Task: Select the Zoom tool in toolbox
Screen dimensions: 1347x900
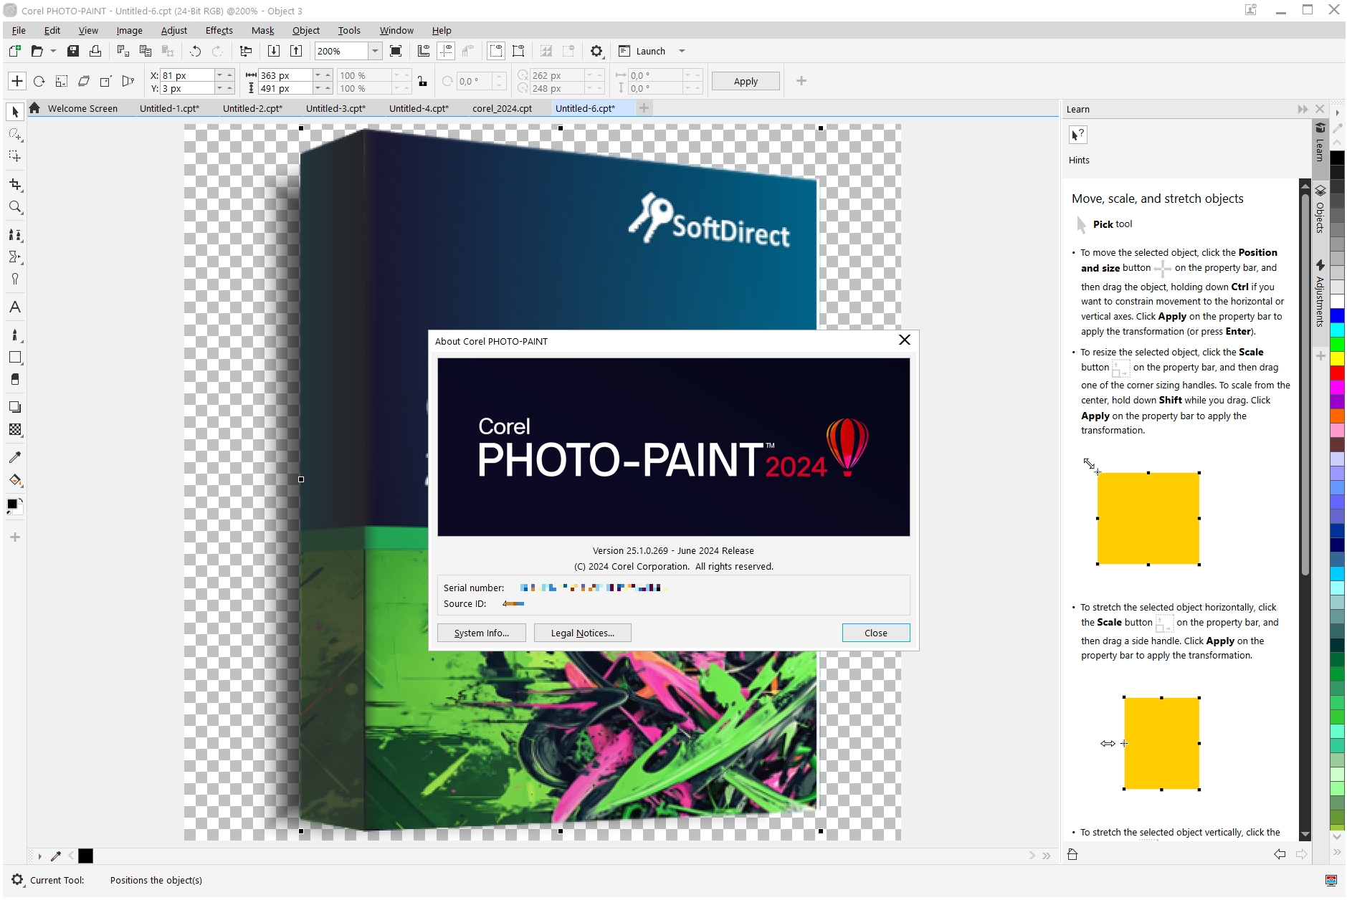Action: tap(15, 207)
